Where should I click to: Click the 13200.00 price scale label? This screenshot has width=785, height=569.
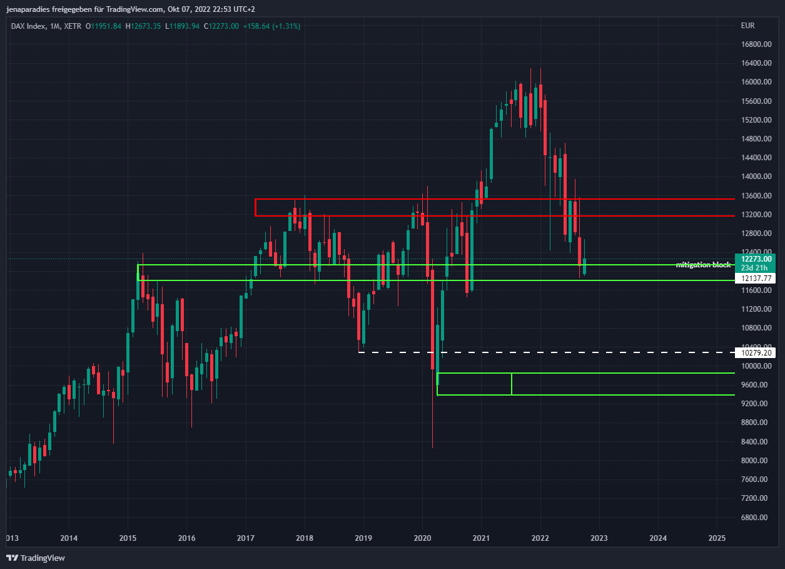pos(755,215)
